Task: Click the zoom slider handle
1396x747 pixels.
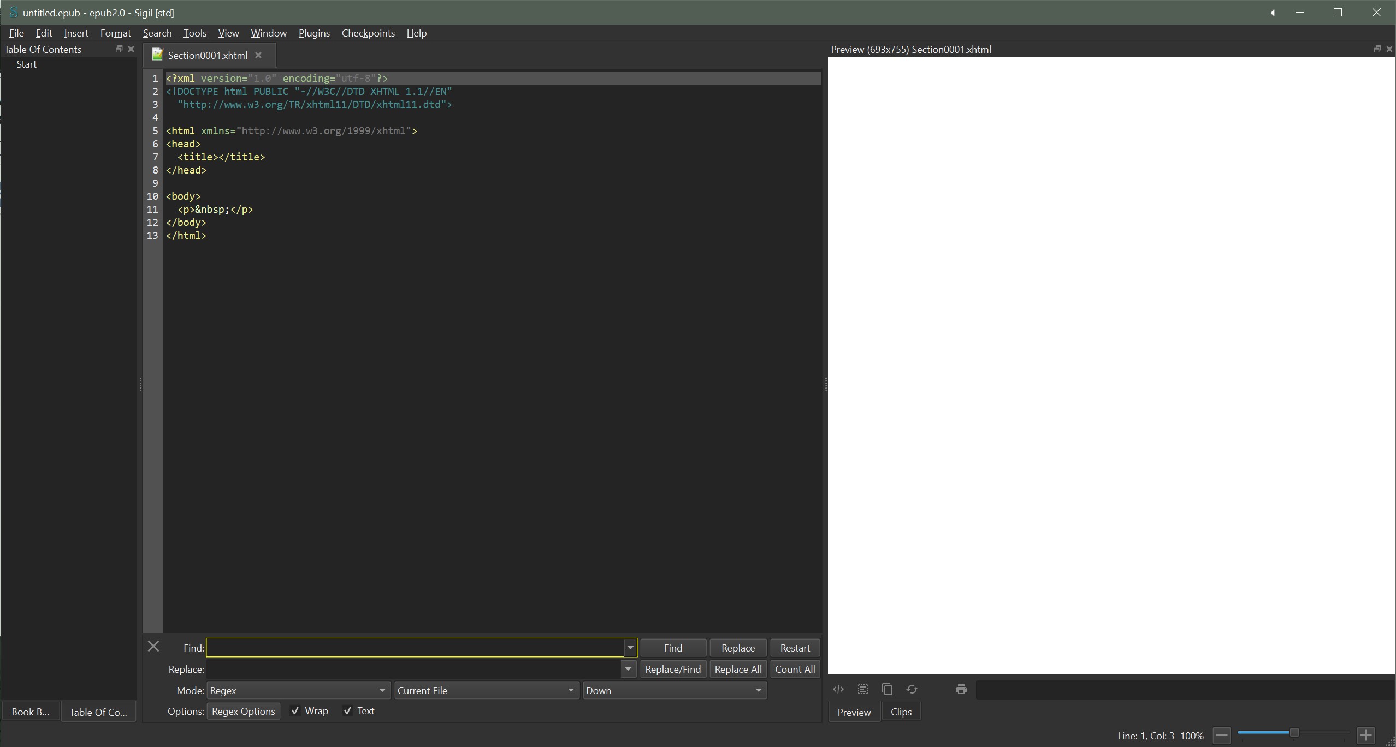Action: [1294, 733]
